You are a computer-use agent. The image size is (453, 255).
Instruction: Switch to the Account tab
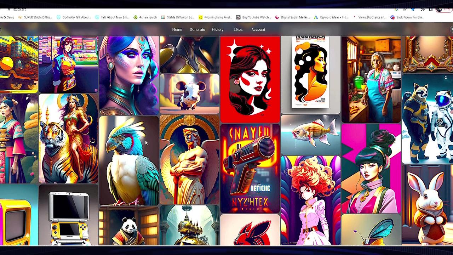(x=258, y=29)
